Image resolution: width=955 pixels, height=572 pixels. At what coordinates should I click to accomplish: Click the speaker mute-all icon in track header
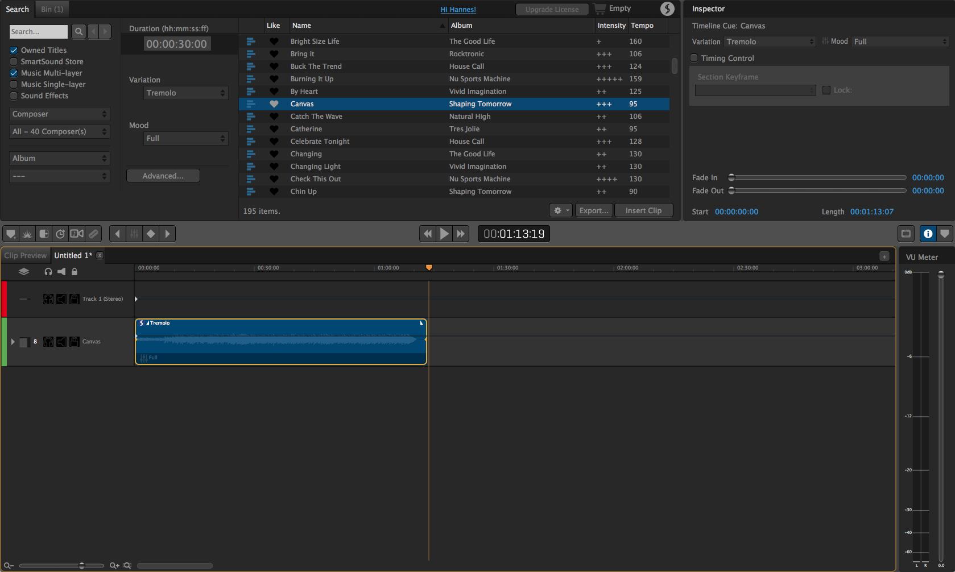pyautogui.click(x=61, y=272)
